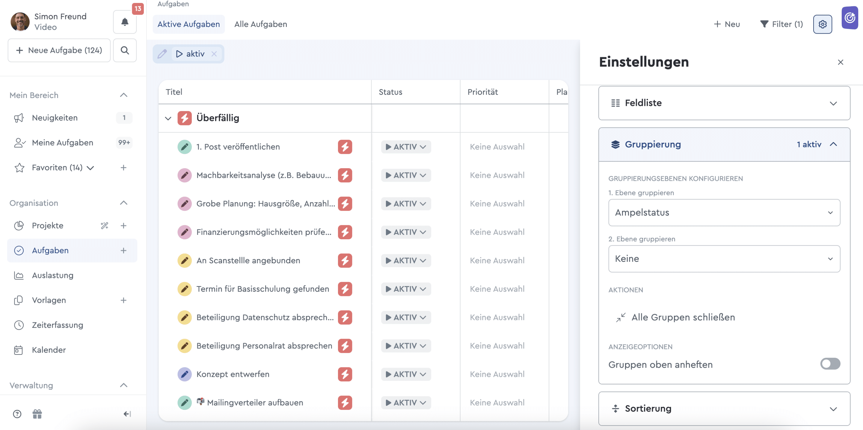This screenshot has width=863, height=430.
Task: Add a new task via Aufgaben plus icon
Action: [x=124, y=250]
